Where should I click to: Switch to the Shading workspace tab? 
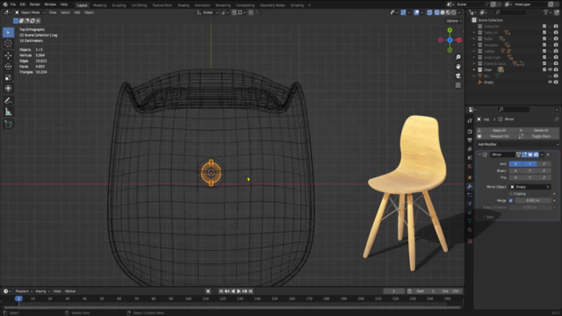pyautogui.click(x=184, y=5)
